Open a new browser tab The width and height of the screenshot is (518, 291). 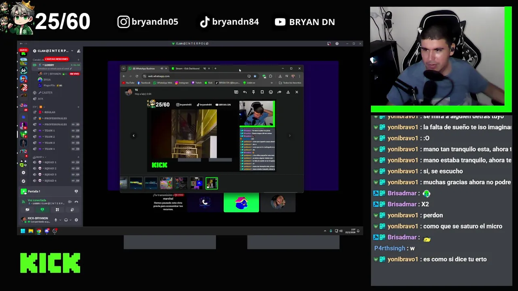coord(215,68)
